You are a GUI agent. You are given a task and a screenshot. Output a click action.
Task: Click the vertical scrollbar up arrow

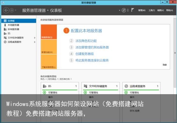click(175, 17)
